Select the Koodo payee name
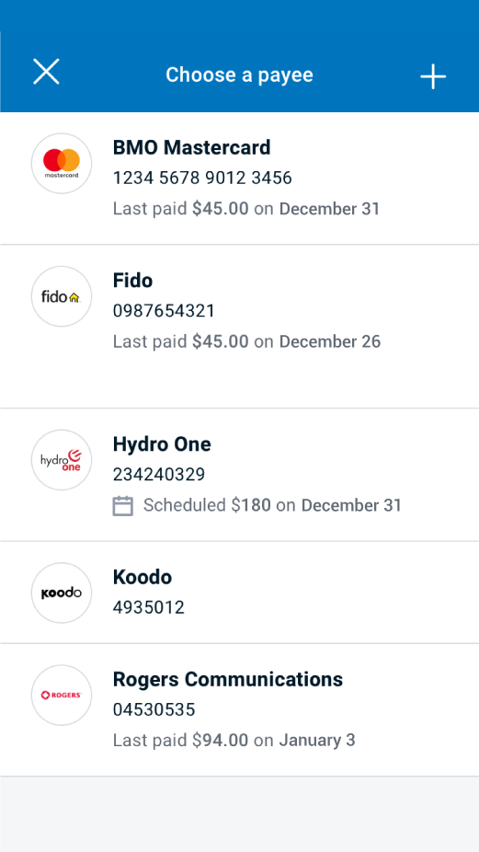This screenshot has width=479, height=852. click(x=143, y=577)
